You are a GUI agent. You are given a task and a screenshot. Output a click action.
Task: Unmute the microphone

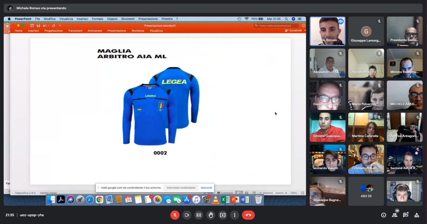[175, 215]
